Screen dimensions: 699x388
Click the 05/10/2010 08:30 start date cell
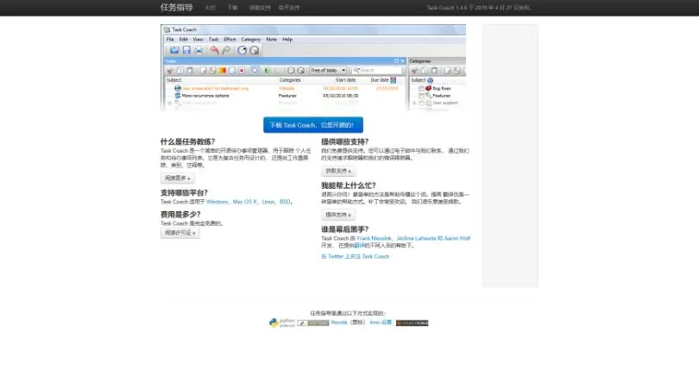341,96
